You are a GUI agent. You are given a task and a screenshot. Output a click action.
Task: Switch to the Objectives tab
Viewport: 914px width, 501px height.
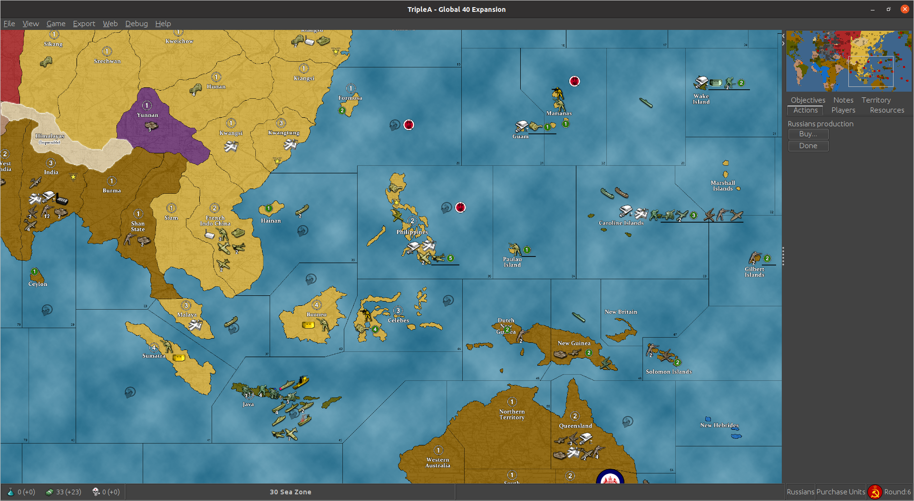tap(807, 100)
